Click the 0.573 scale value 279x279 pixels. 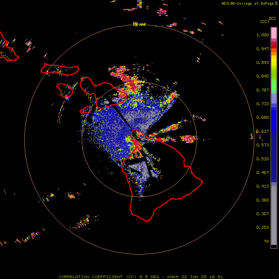click(x=263, y=145)
